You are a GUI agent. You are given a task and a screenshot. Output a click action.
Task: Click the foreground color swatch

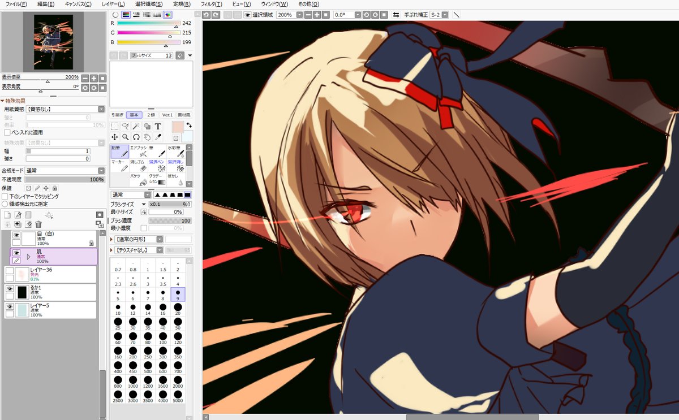177,127
